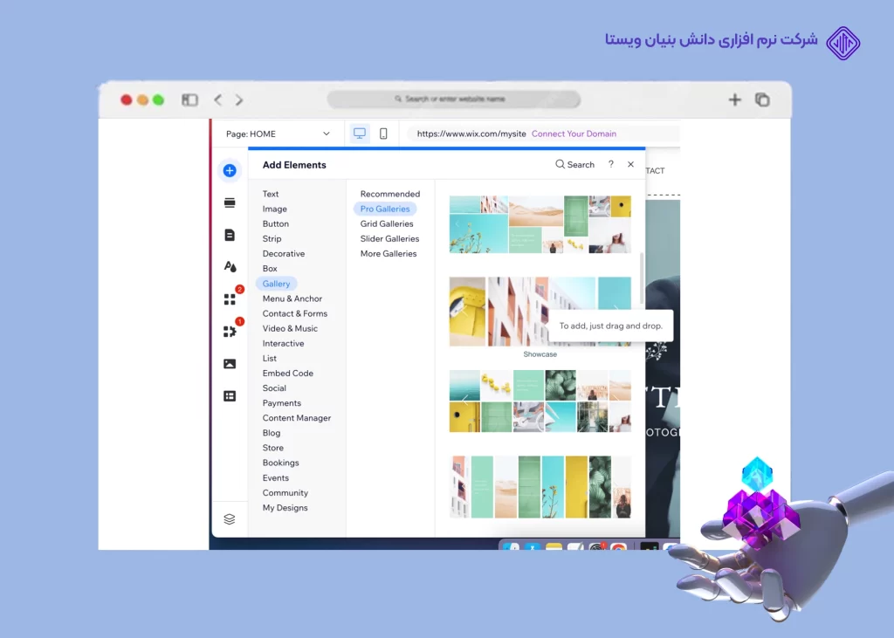
Task: Pick the two-row grid gallery thumbnail
Action: 540,401
